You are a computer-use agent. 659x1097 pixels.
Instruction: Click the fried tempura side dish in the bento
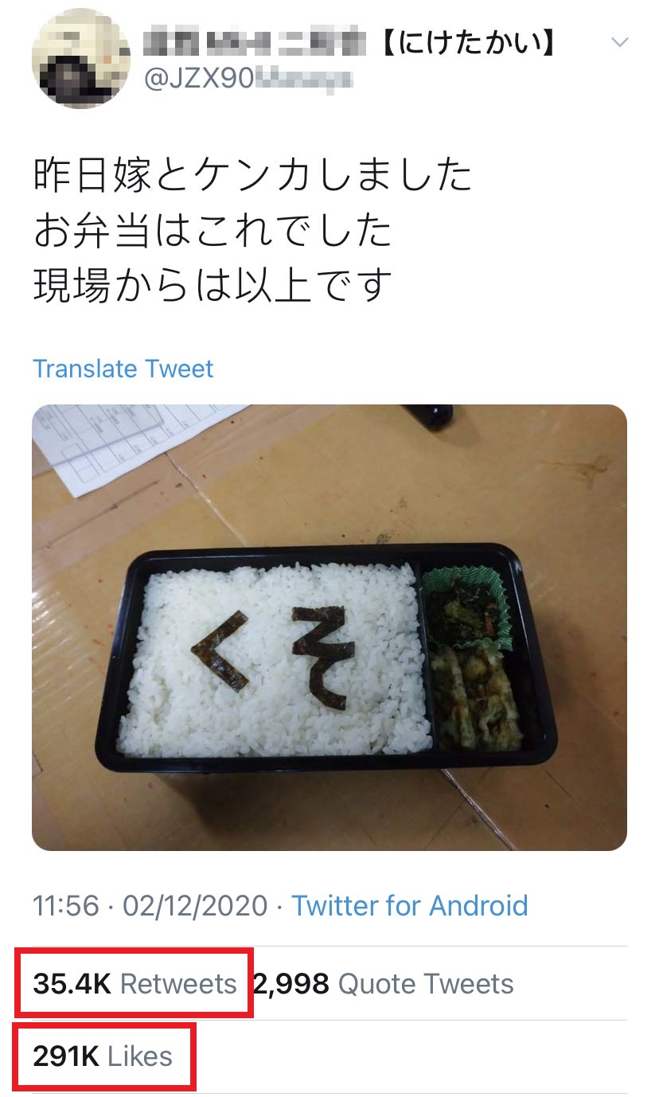coord(476,696)
